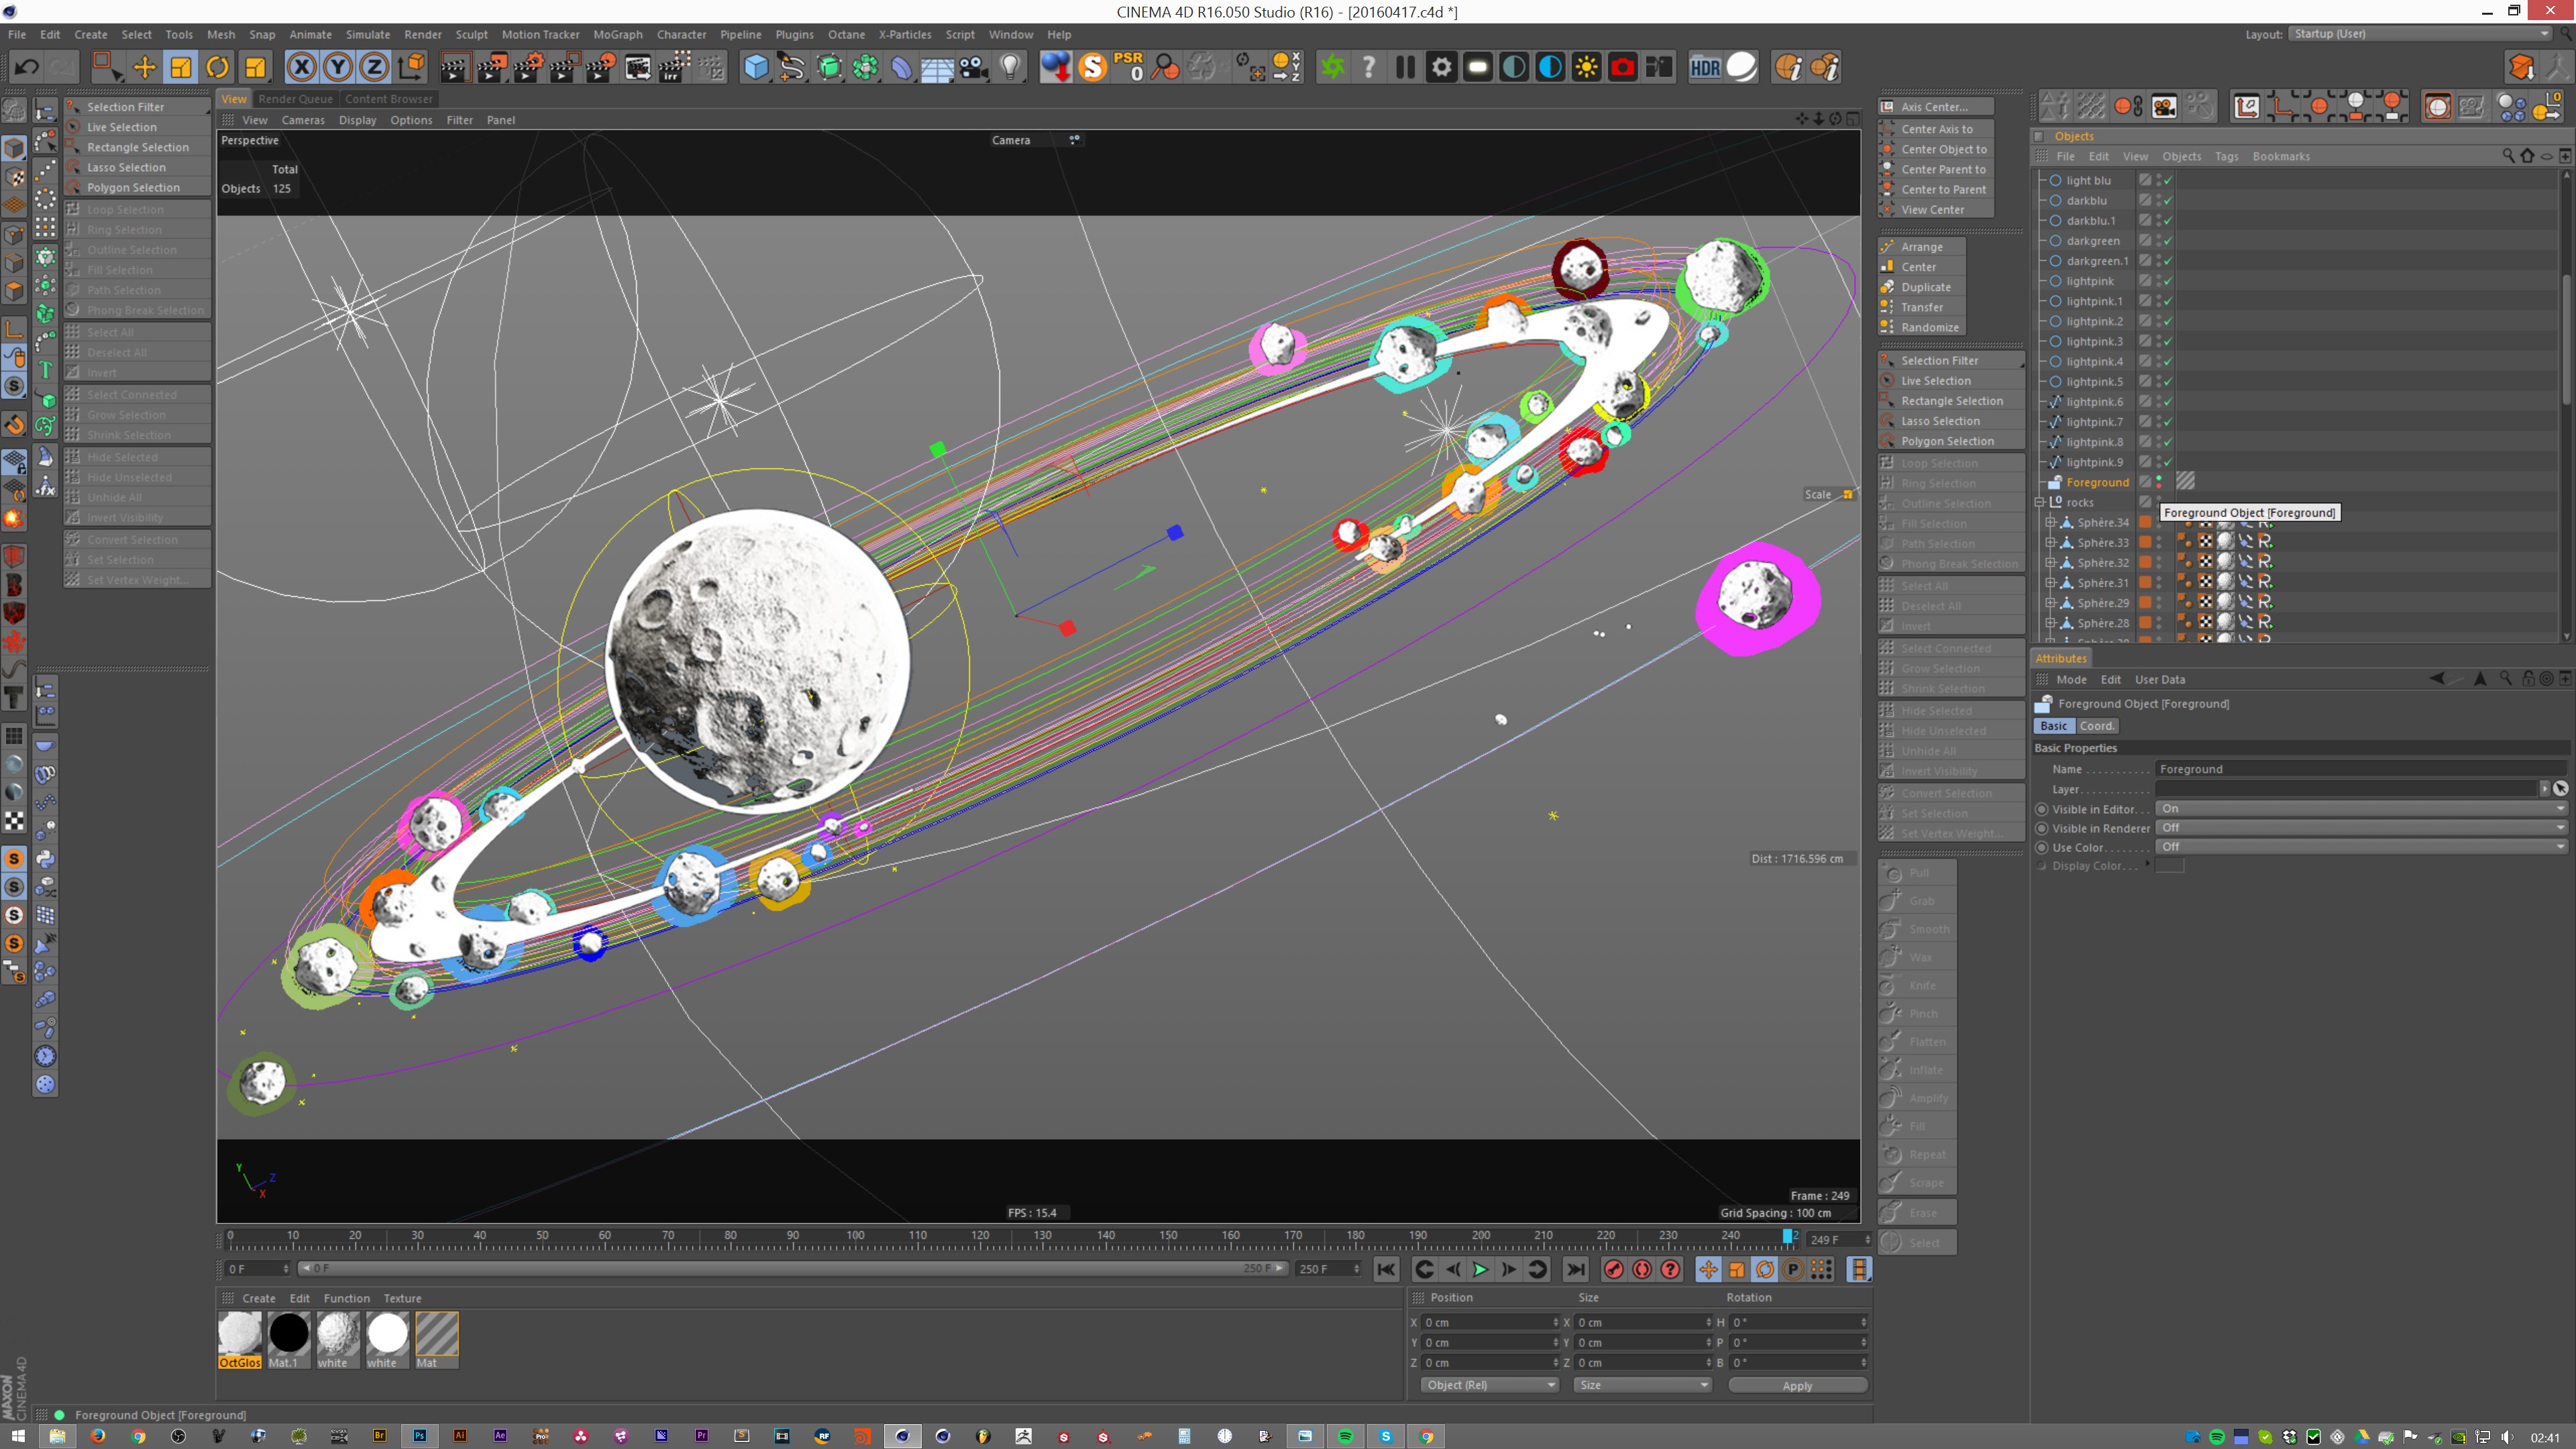Select the Move tool cross-arrows icon
Viewport: 2576px width, 1449px height.
[x=144, y=67]
